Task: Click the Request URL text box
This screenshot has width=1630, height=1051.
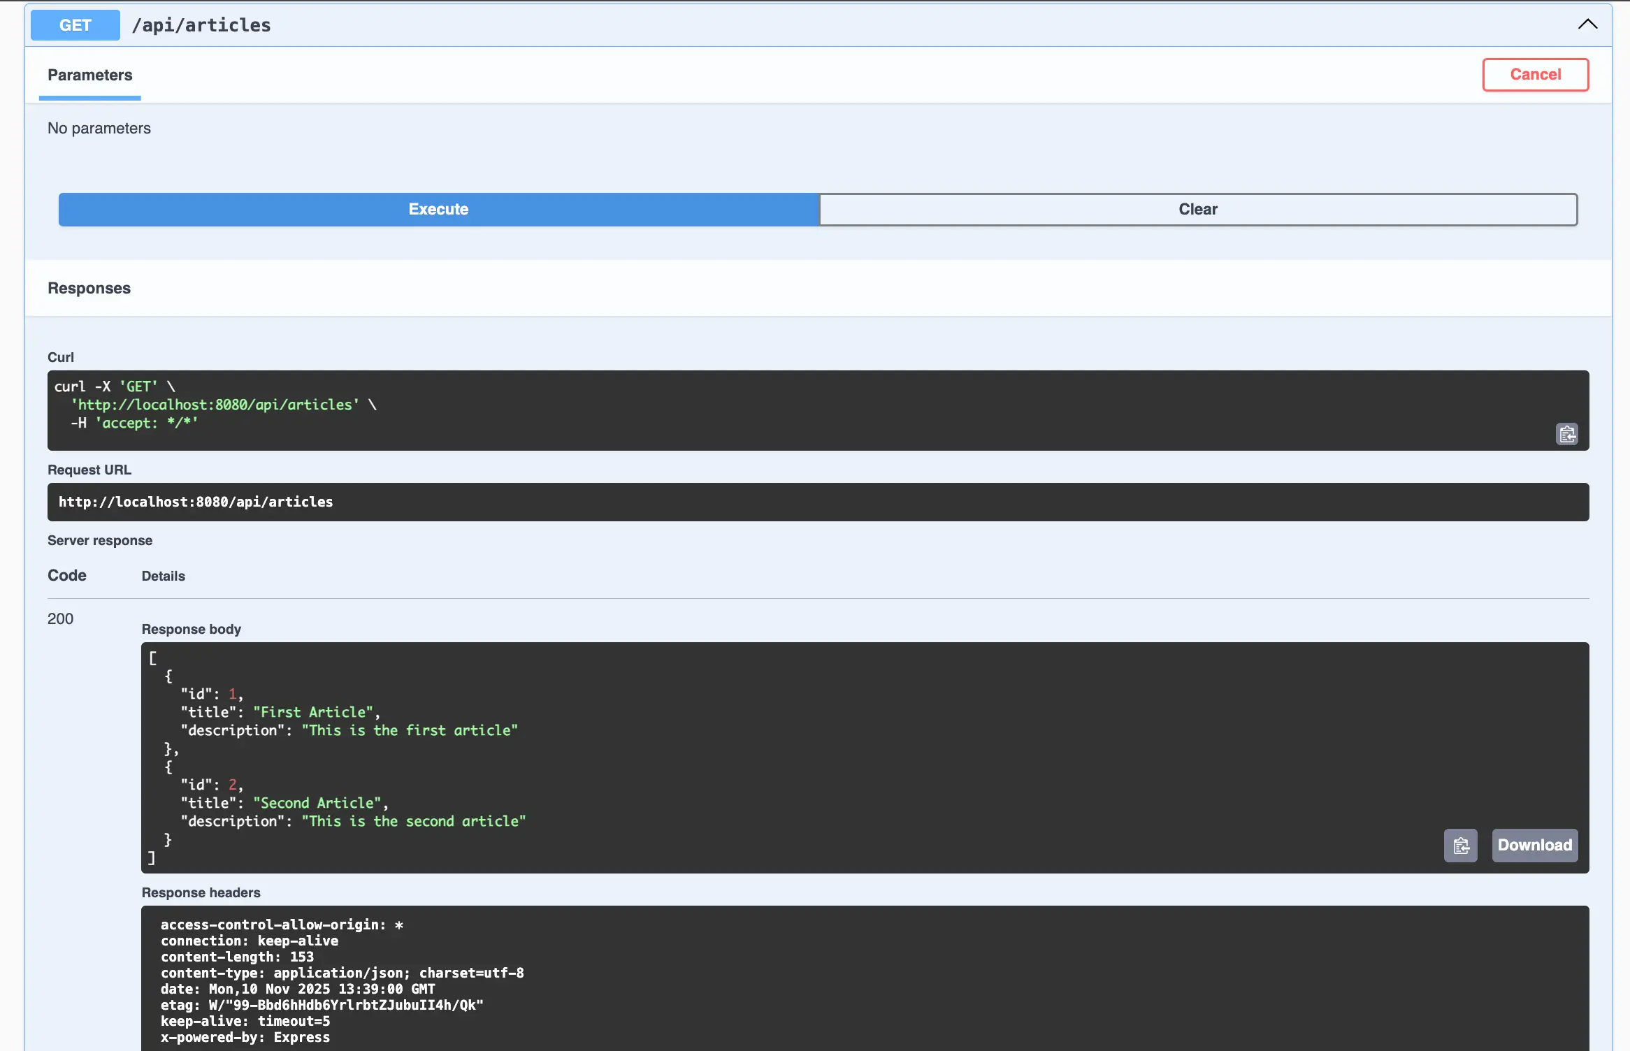Action: click(818, 502)
